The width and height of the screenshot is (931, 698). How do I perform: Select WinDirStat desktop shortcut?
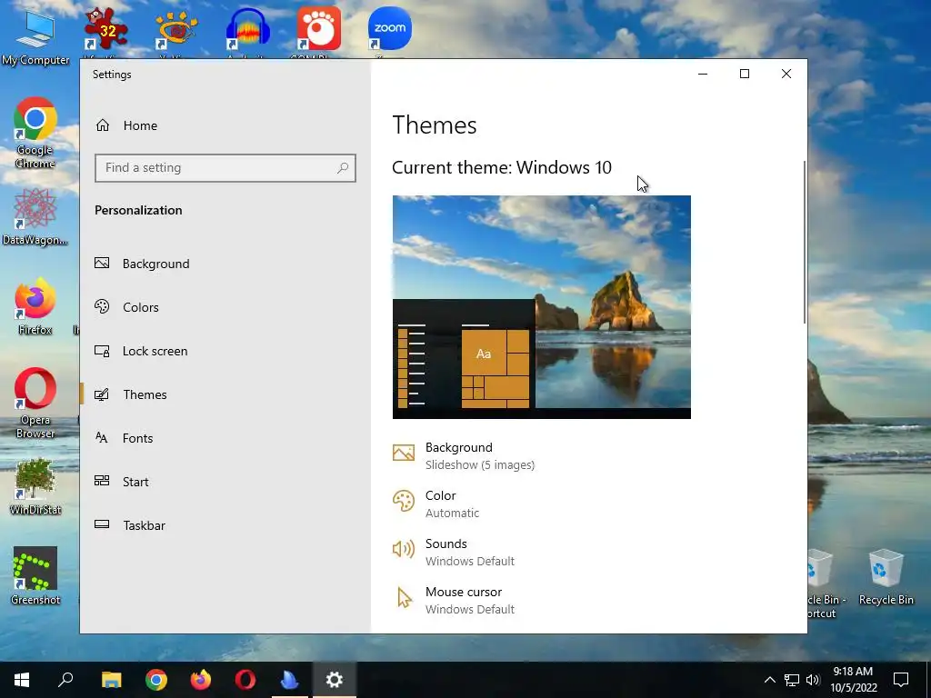35,486
